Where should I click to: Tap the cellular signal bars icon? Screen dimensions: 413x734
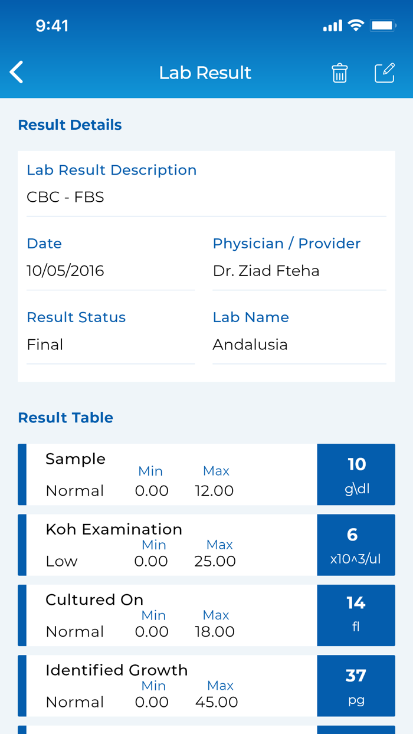pos(333,26)
